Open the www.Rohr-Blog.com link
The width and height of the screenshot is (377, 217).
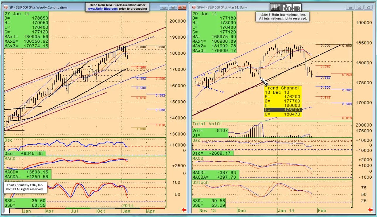coord(103,9)
